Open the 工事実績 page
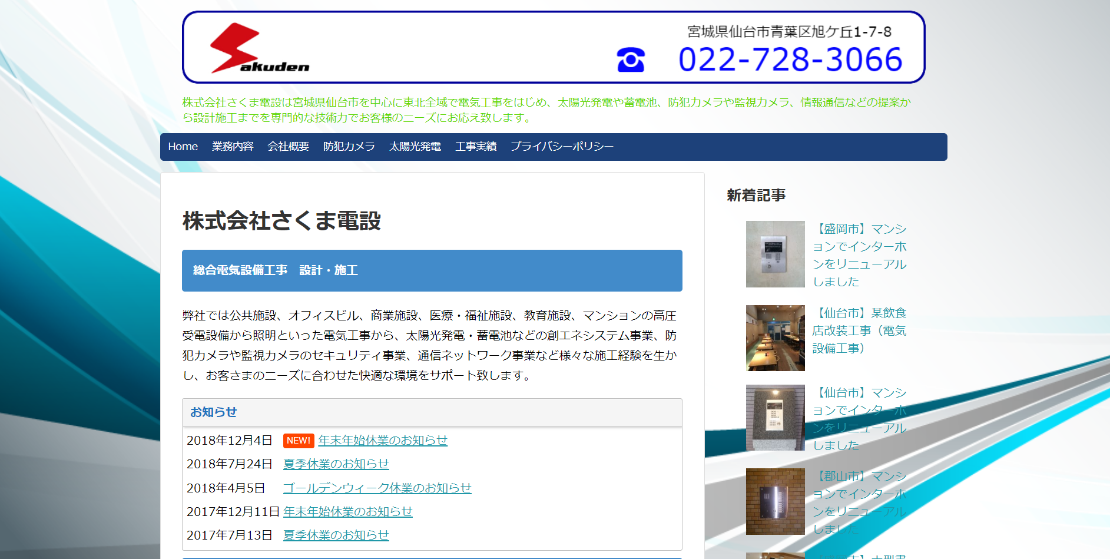Image resolution: width=1110 pixels, height=559 pixels. 476,146
